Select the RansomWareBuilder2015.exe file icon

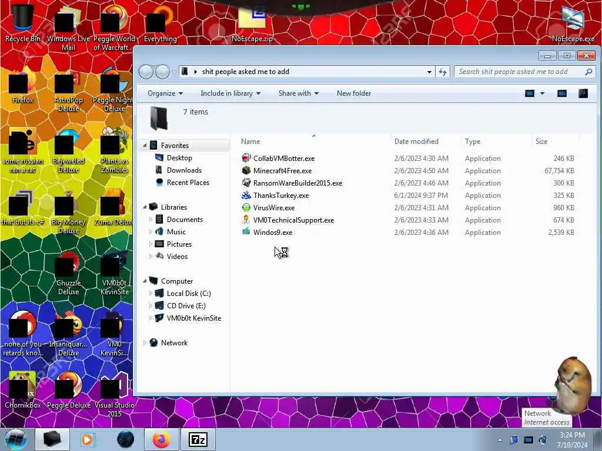[x=246, y=183]
